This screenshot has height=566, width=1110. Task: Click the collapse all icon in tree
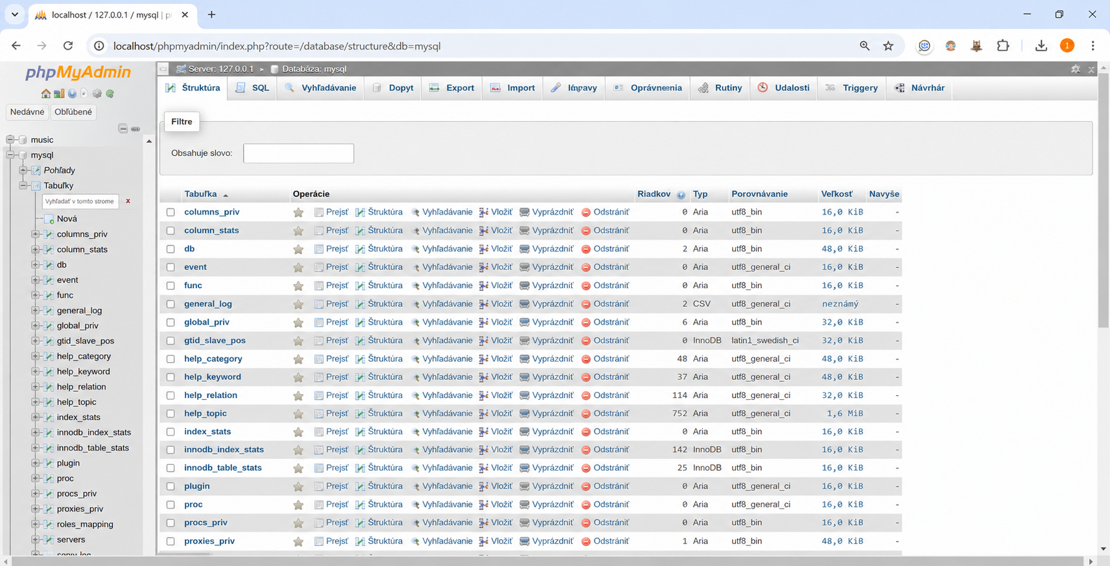(x=123, y=129)
